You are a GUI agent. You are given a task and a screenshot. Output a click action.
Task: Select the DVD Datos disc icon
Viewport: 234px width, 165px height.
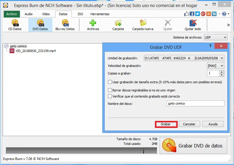point(40,23)
